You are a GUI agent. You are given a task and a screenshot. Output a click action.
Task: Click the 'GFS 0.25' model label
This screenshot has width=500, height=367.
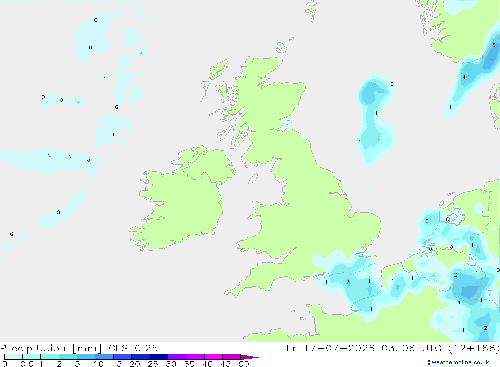(x=133, y=348)
